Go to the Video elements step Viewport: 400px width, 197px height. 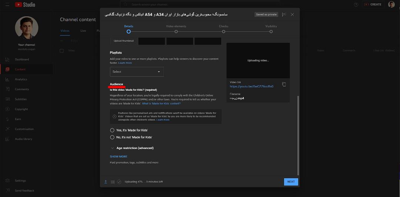pyautogui.click(x=176, y=29)
